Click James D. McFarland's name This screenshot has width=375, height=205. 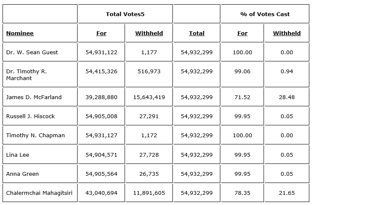34,97
